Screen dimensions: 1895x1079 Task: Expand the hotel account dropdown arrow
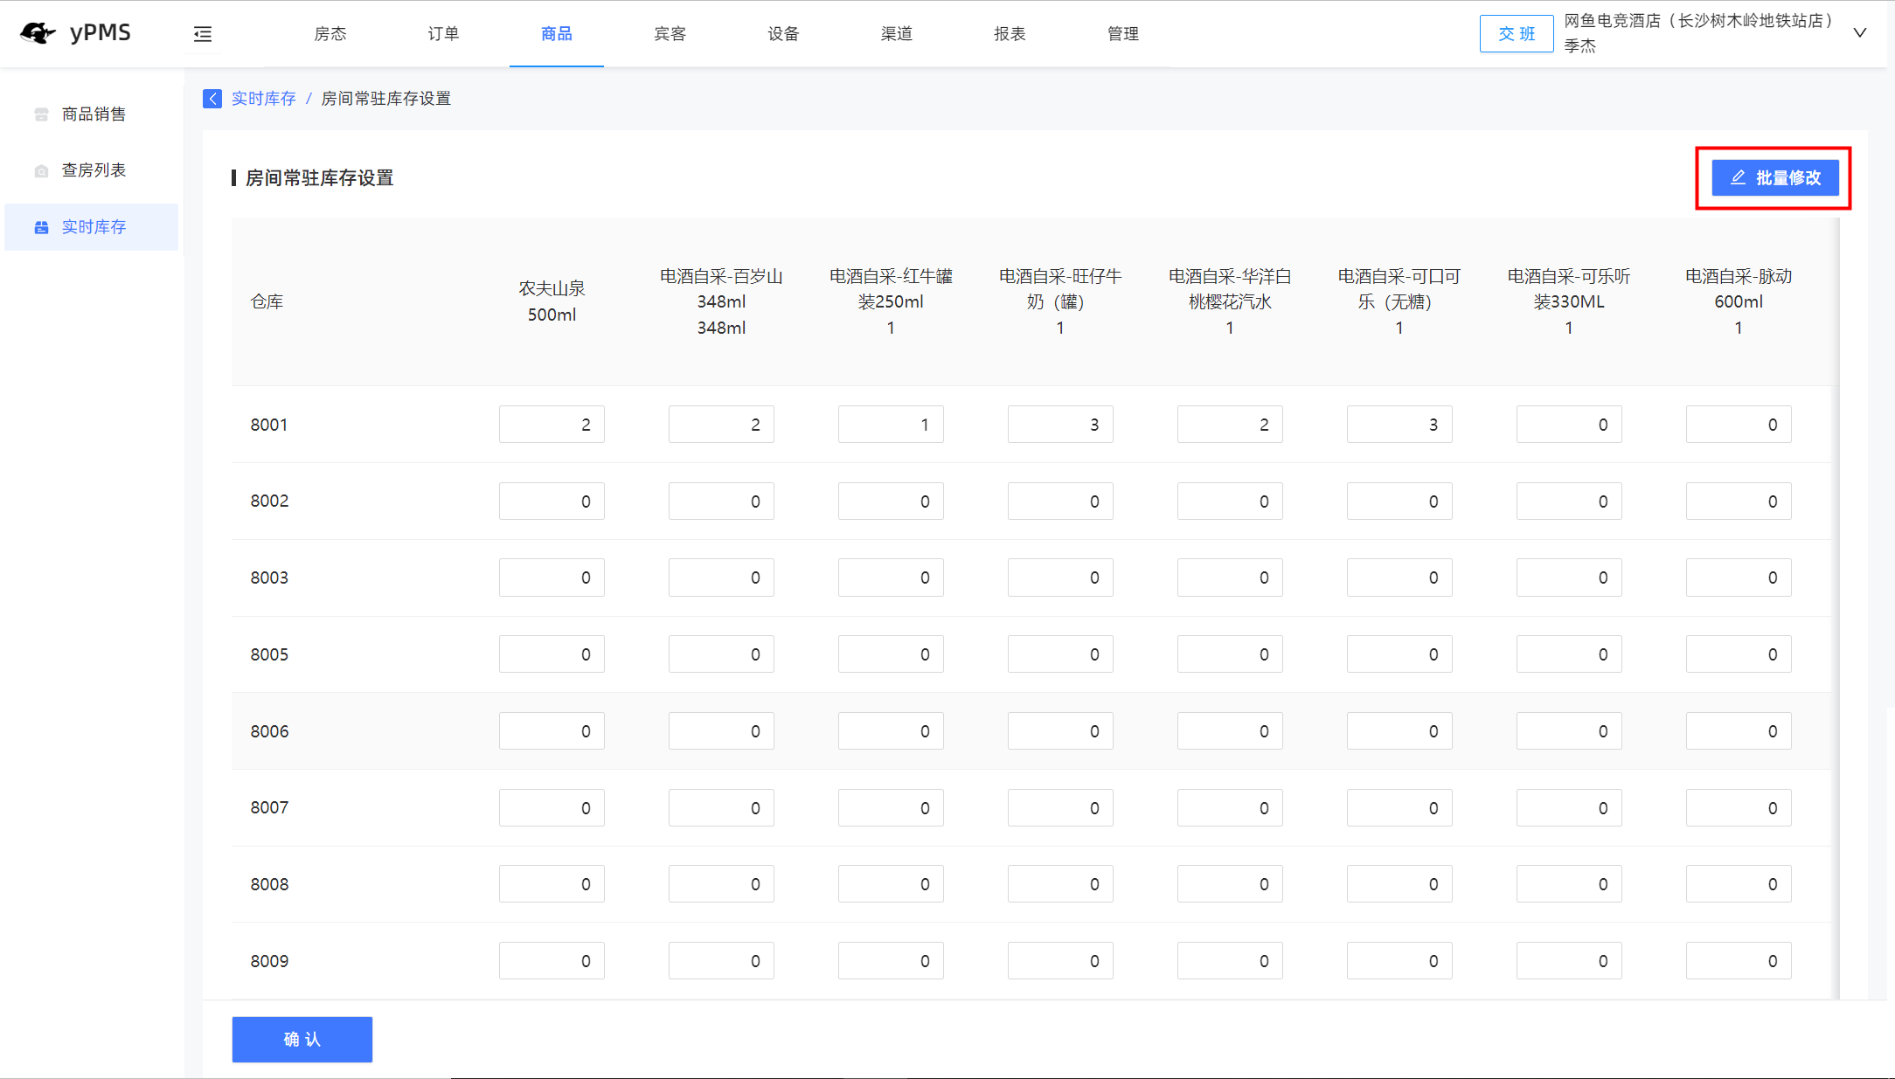click(1860, 33)
